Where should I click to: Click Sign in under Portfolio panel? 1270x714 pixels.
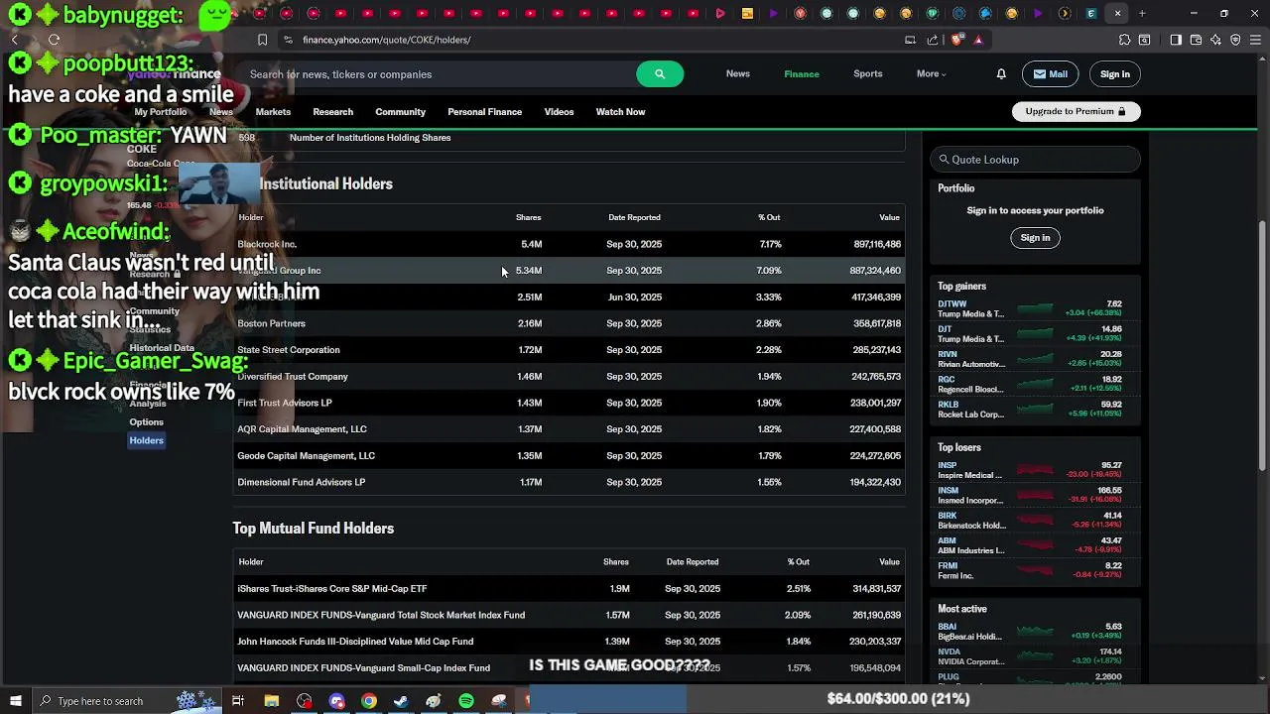(1035, 238)
